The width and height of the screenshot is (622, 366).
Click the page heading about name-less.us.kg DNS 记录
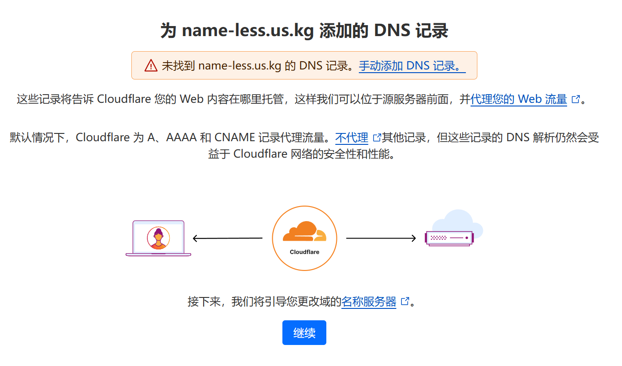pos(304,31)
